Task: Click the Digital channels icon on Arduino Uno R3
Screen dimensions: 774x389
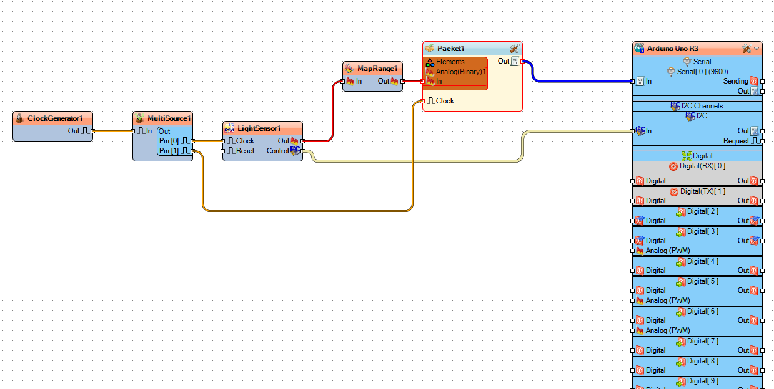Action: [x=688, y=155]
